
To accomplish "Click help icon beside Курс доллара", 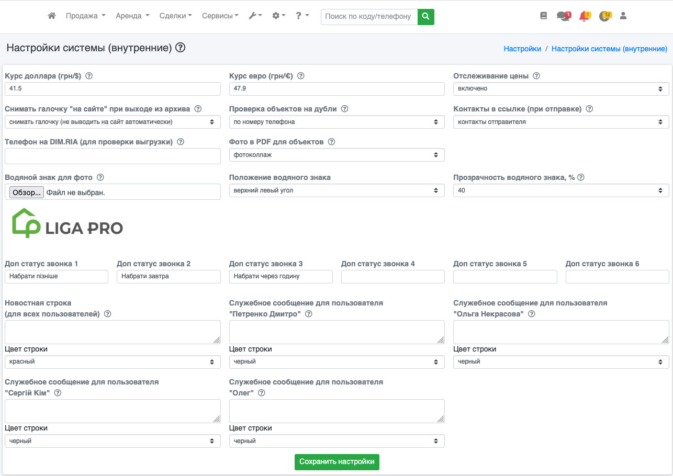I will [x=89, y=76].
